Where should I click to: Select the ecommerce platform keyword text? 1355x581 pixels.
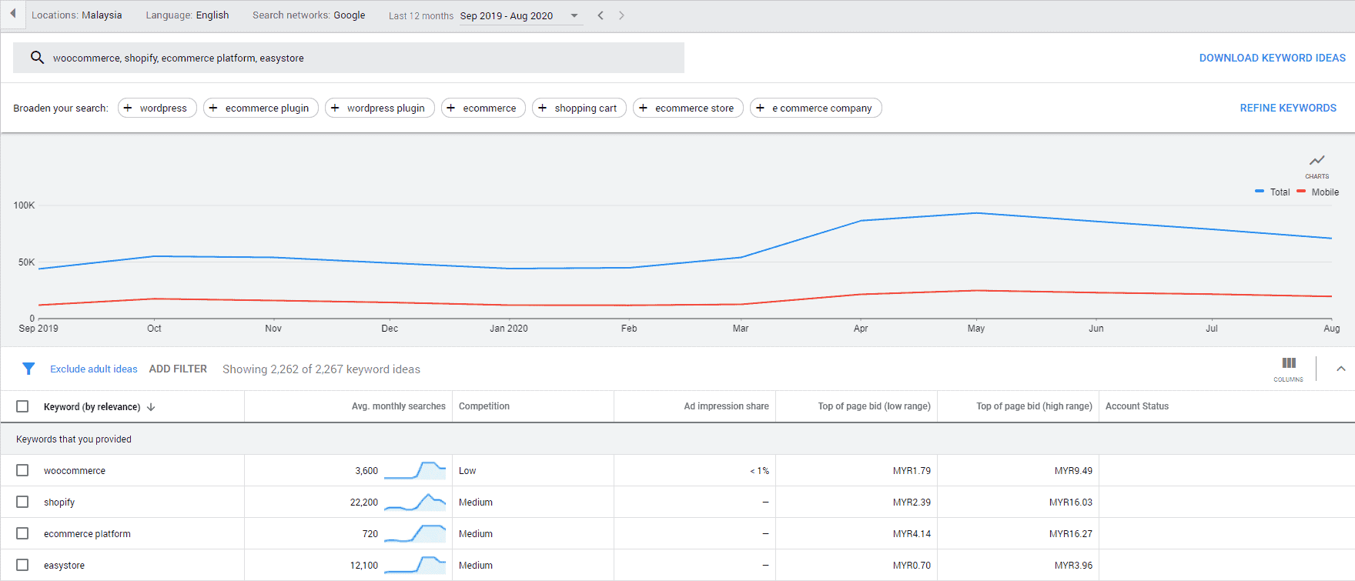tap(87, 533)
